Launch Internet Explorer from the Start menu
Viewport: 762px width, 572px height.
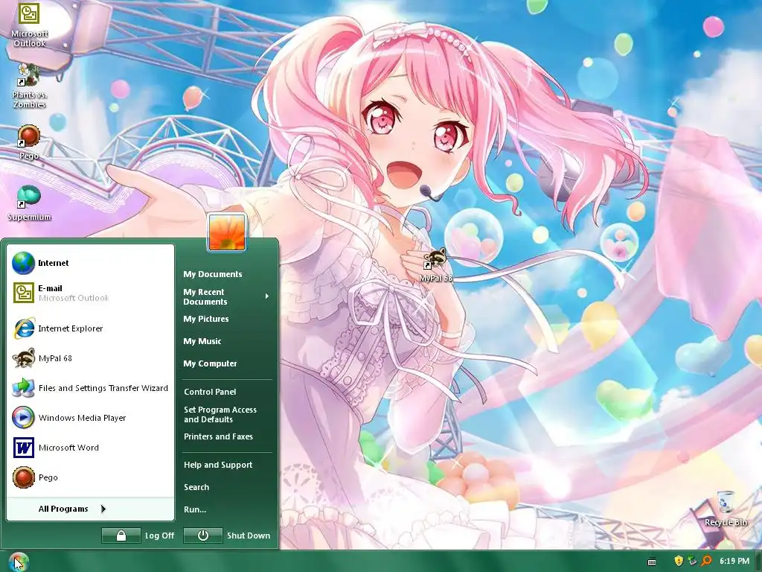tap(90, 328)
